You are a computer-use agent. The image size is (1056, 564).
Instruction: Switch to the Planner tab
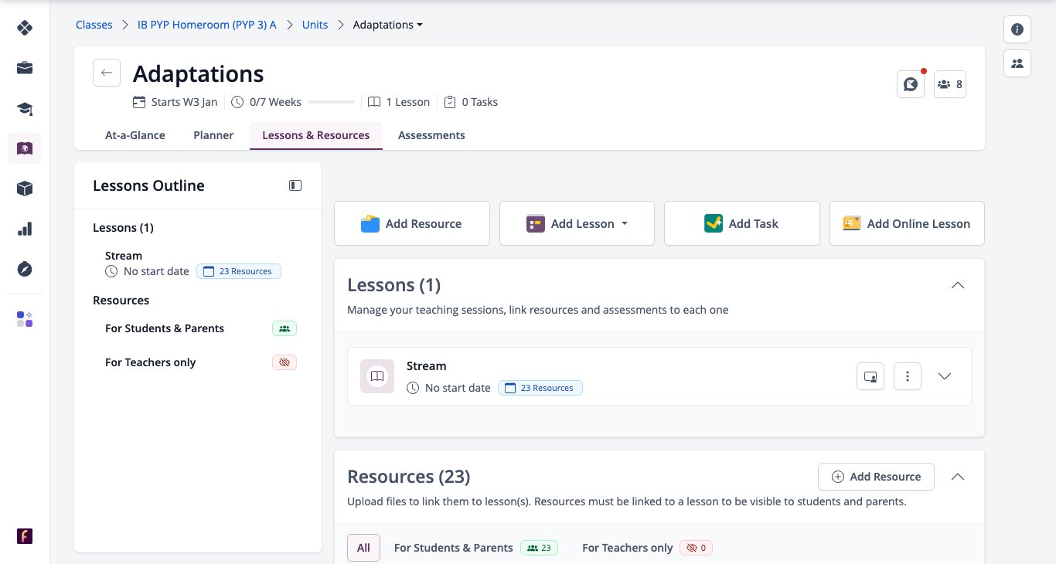(213, 135)
